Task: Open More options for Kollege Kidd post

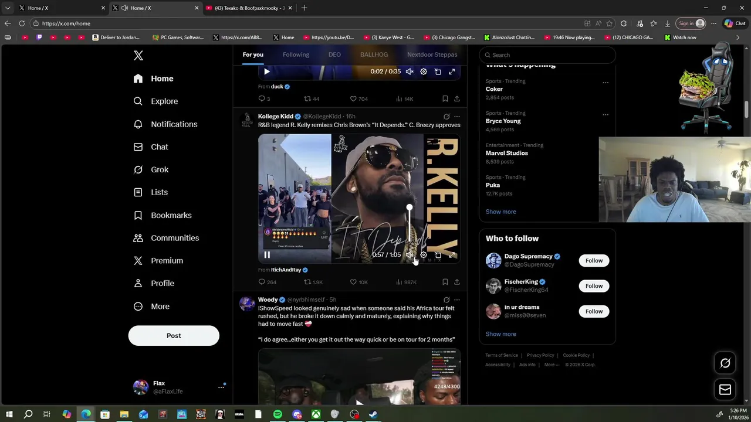Action: click(x=457, y=117)
